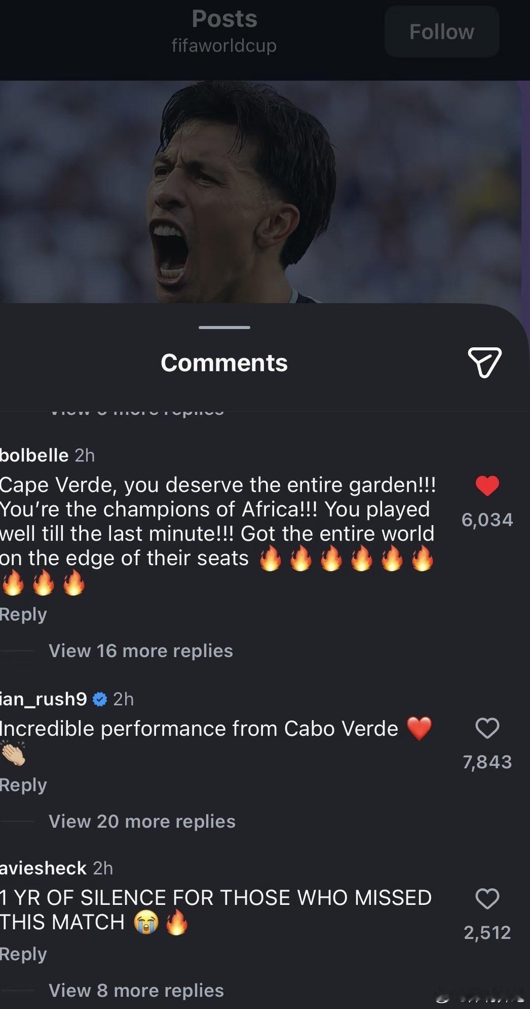Expand View 20 more replies
Image resolution: width=530 pixels, height=1009 pixels.
coord(142,821)
